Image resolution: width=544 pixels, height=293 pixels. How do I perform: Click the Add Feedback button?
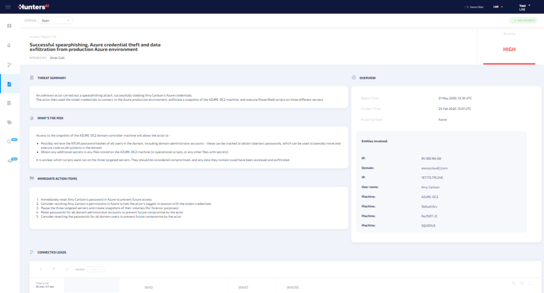(523, 21)
